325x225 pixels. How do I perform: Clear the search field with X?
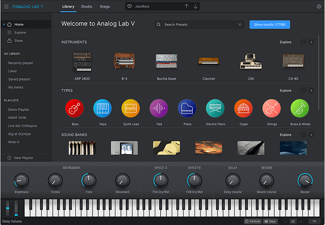(x=240, y=25)
